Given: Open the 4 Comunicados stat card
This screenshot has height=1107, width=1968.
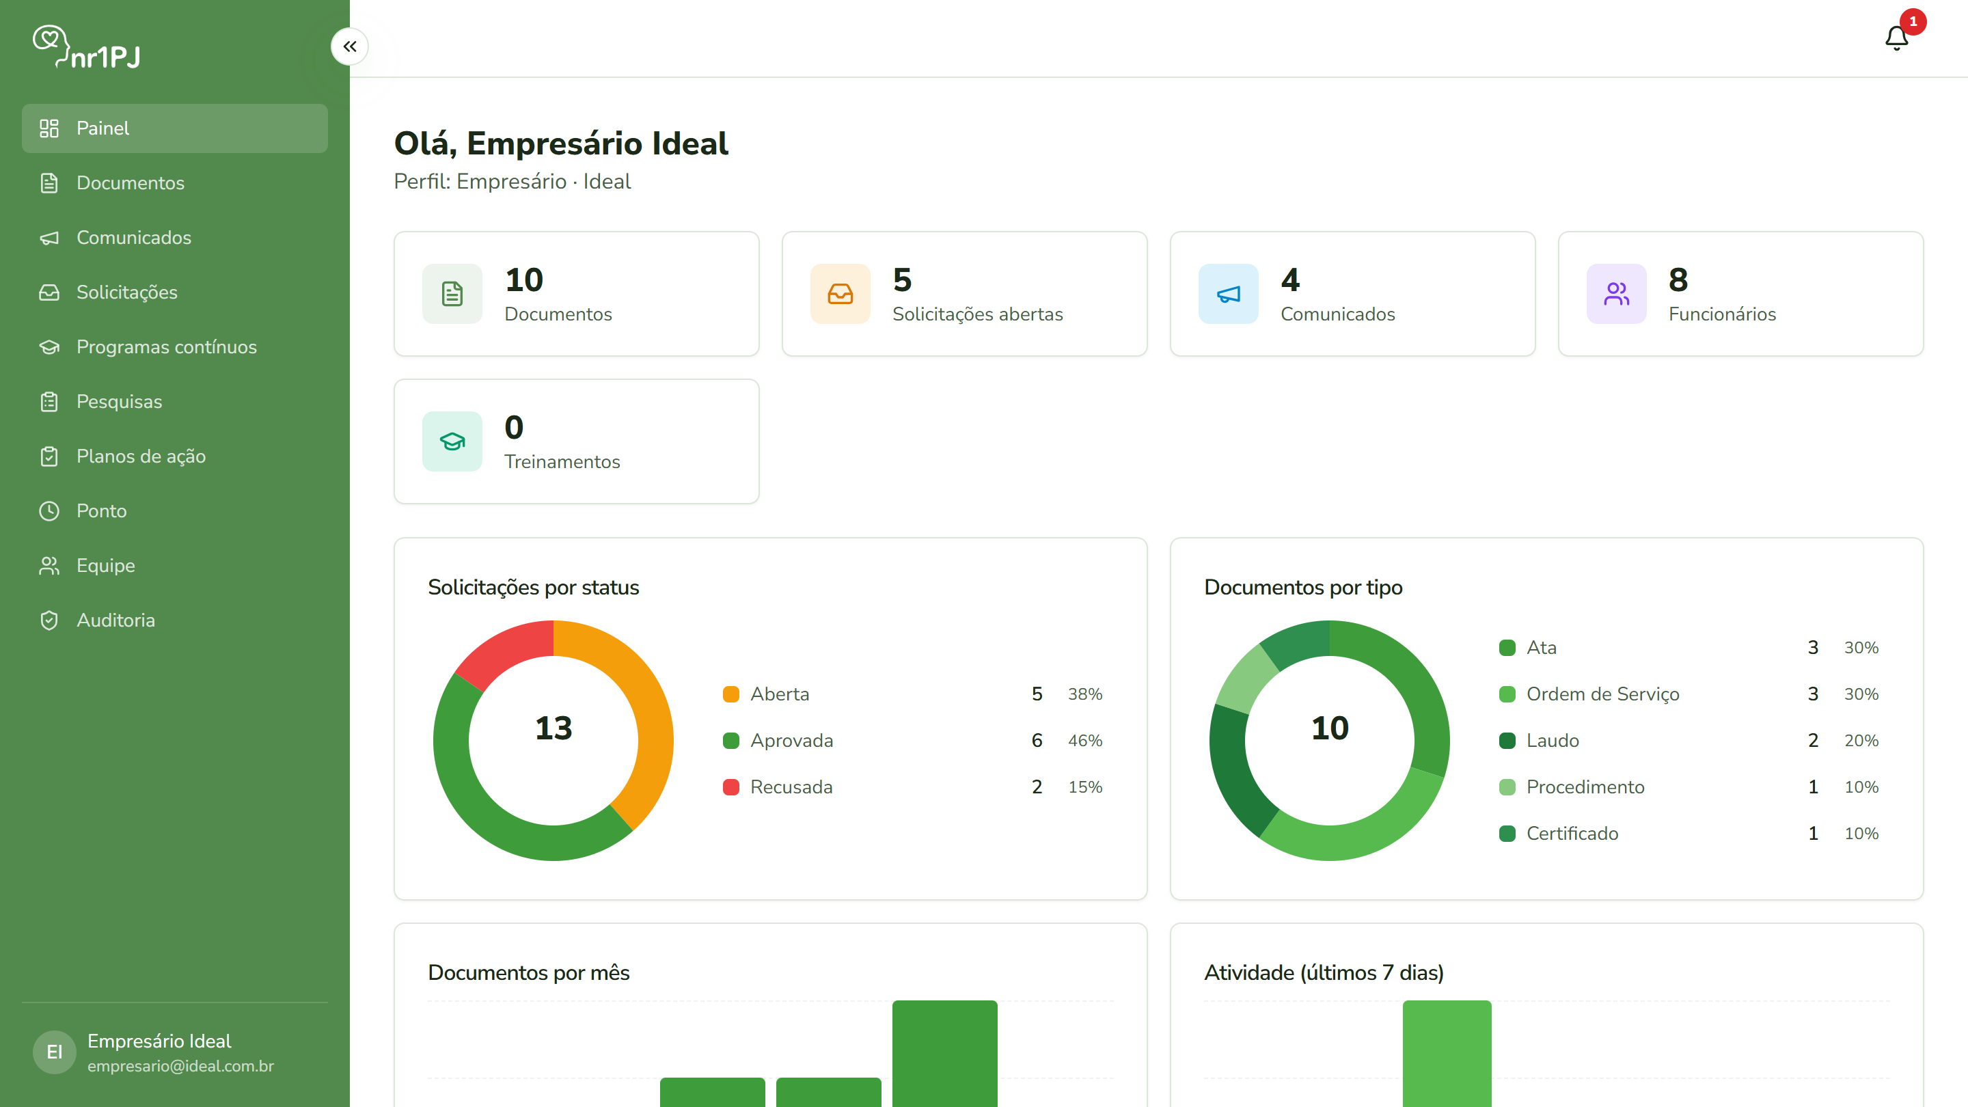Looking at the screenshot, I should point(1353,293).
